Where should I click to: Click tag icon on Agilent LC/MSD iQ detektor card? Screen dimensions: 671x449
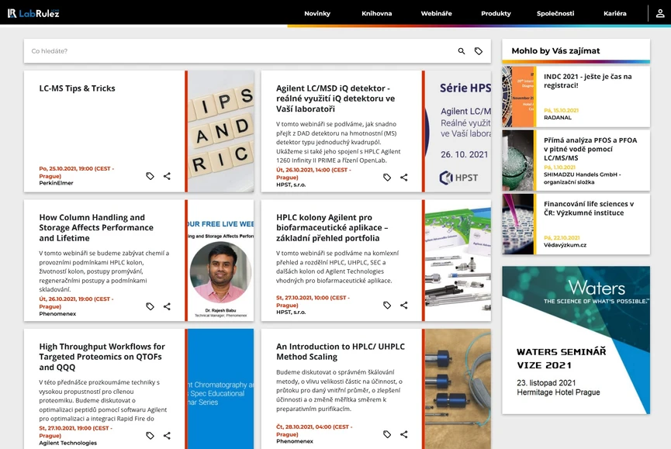(387, 178)
